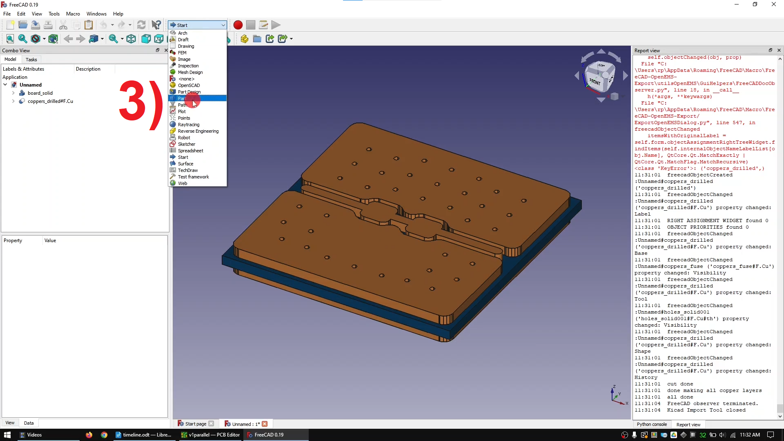Click the navigation cube FRONT face
Viewport: 784px width, 441px height.
click(x=595, y=82)
